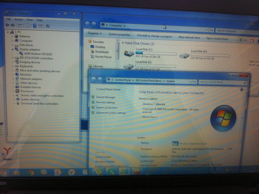Click the Google Chrome taskbar icon
The height and width of the screenshot is (194, 259).
pos(31,173)
